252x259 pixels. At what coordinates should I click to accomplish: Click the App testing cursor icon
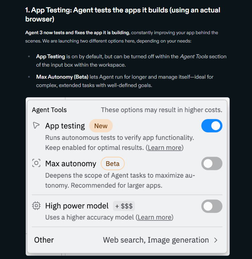click(x=36, y=125)
